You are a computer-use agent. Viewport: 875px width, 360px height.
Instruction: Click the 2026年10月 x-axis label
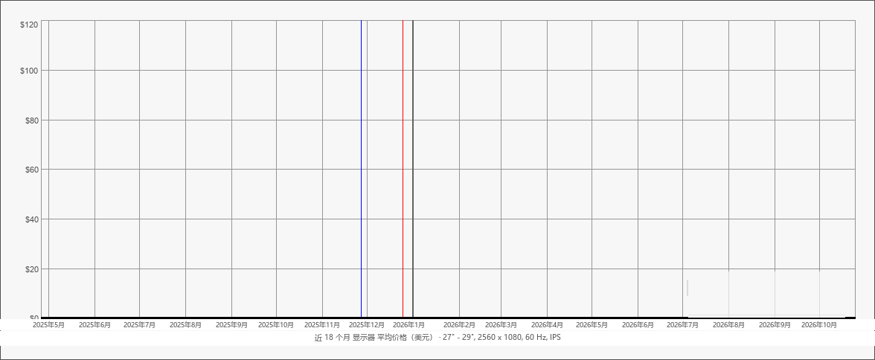819,324
